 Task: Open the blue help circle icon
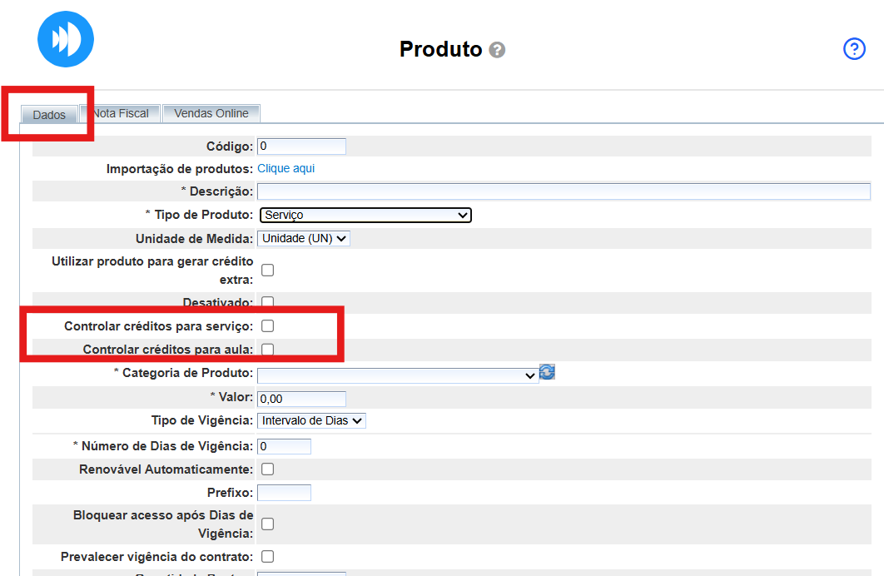click(x=855, y=50)
